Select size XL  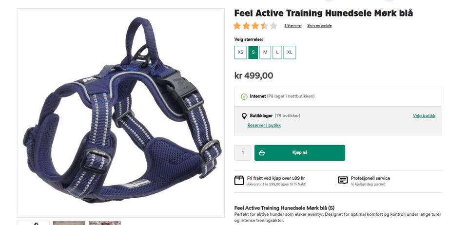(x=290, y=53)
